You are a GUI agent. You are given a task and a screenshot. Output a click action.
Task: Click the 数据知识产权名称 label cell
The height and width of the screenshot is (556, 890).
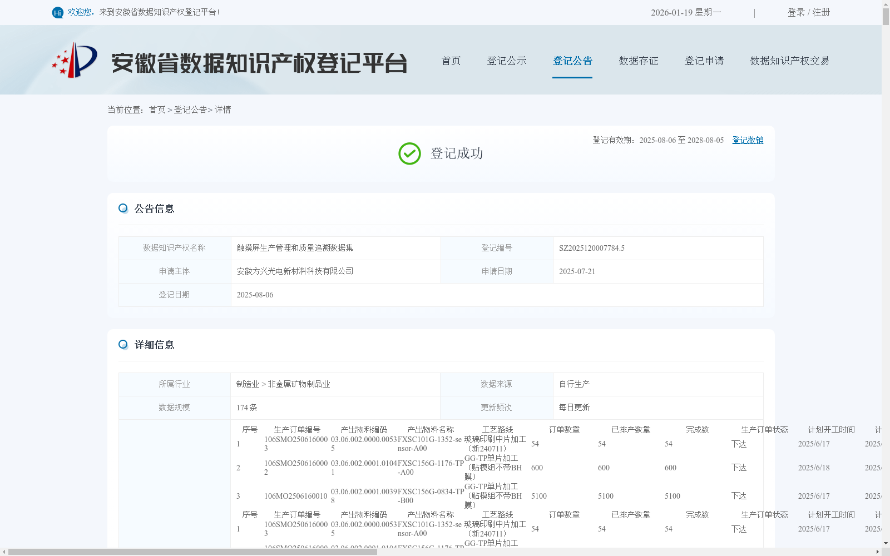[x=175, y=248]
